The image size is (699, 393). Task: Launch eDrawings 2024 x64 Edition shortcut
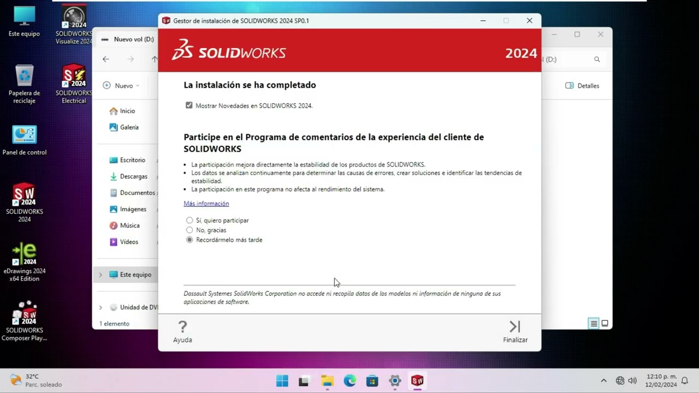24,263
